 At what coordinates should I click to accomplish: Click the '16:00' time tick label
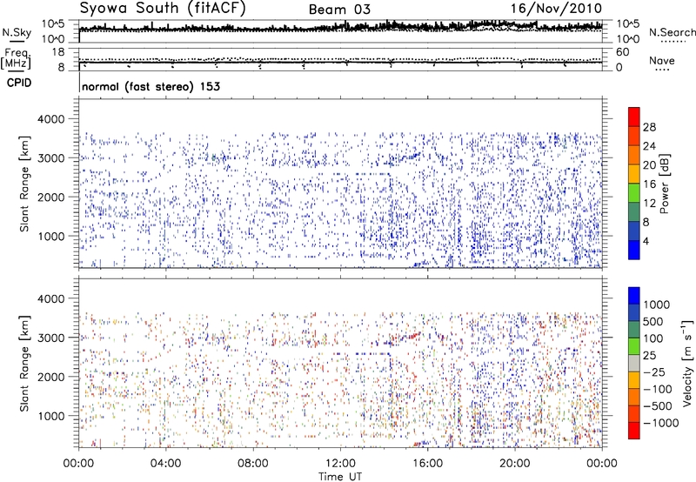(x=427, y=463)
